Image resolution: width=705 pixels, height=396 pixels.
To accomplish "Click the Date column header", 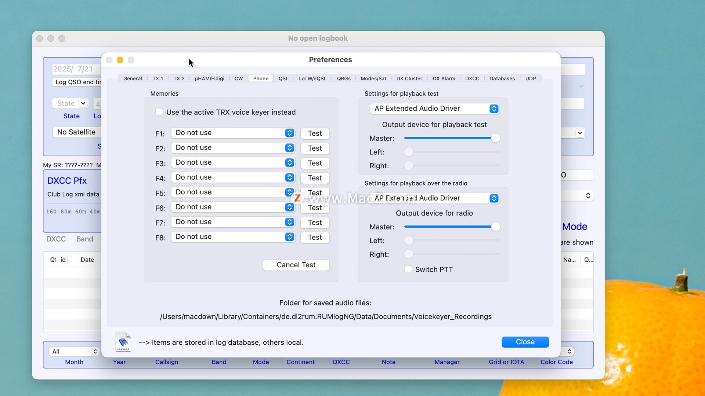I will pos(87,260).
